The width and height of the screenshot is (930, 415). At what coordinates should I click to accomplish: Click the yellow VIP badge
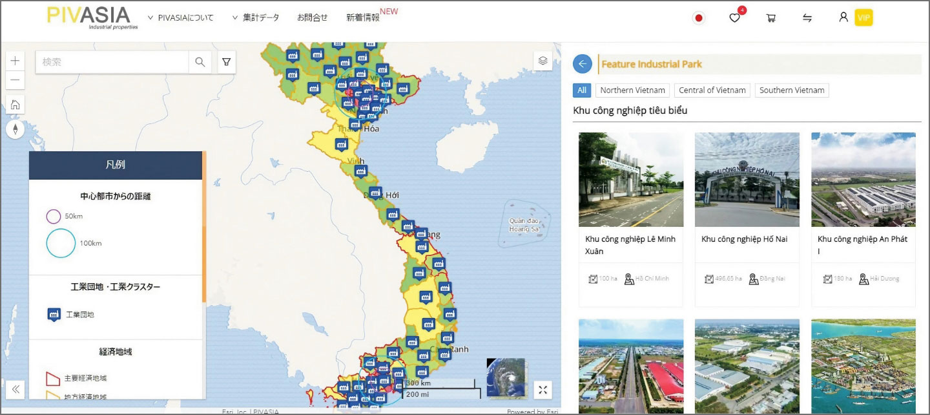click(863, 17)
